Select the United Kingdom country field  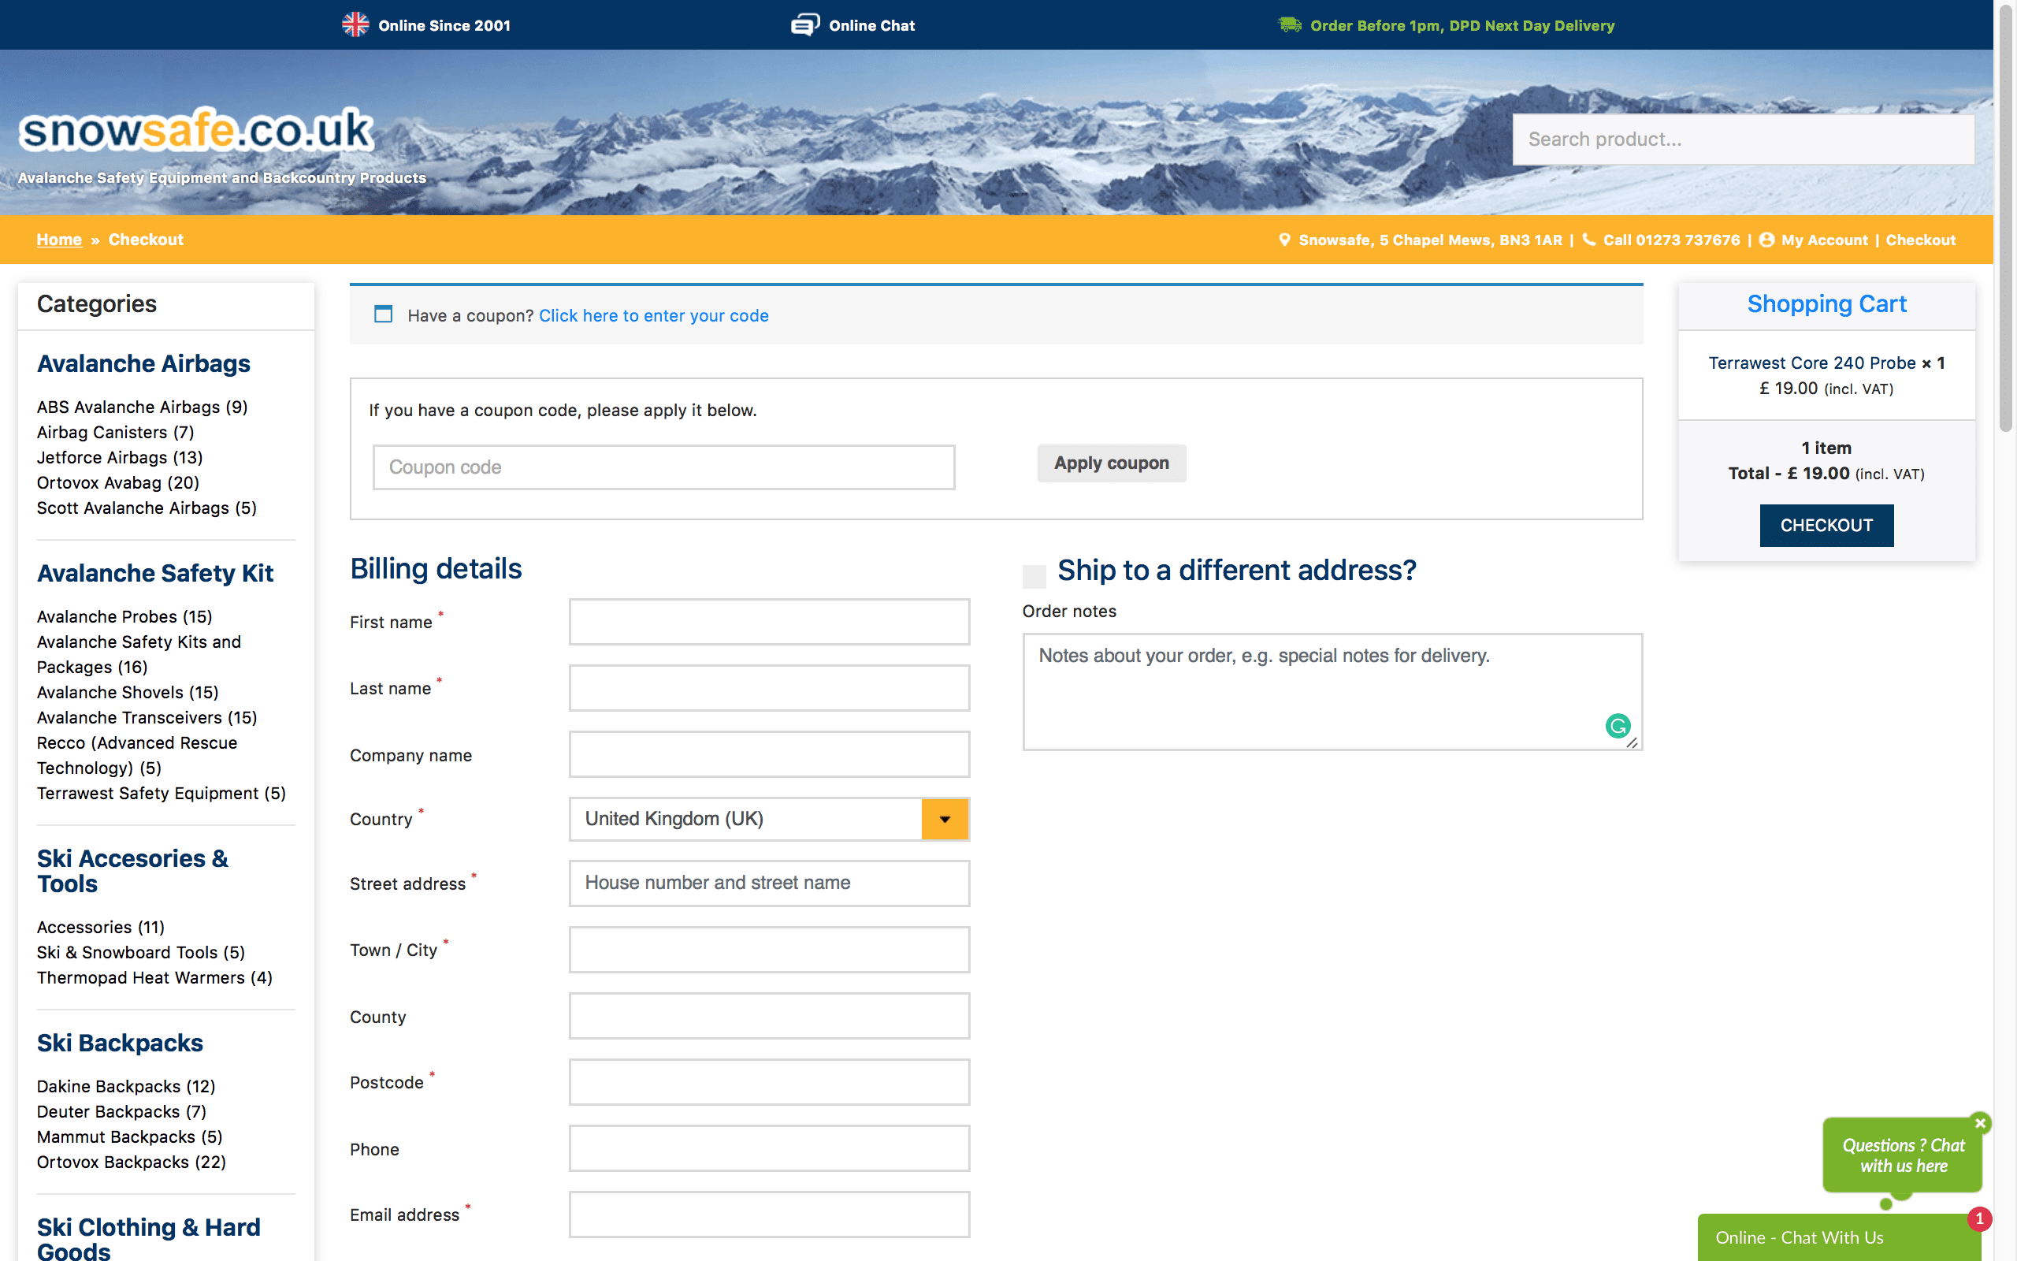click(769, 819)
